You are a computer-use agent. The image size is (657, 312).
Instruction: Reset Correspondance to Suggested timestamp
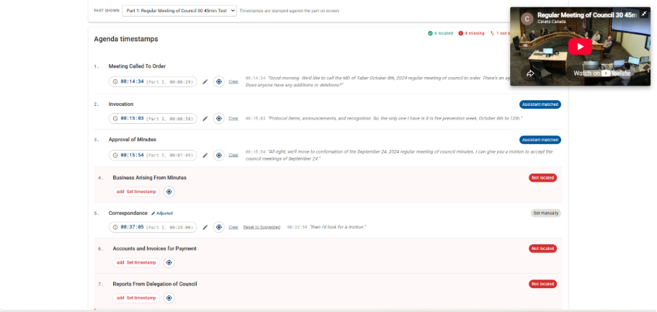262,227
